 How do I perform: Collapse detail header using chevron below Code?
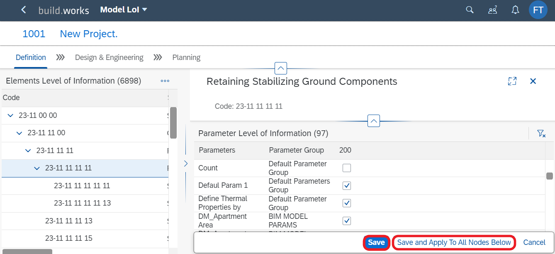374,121
